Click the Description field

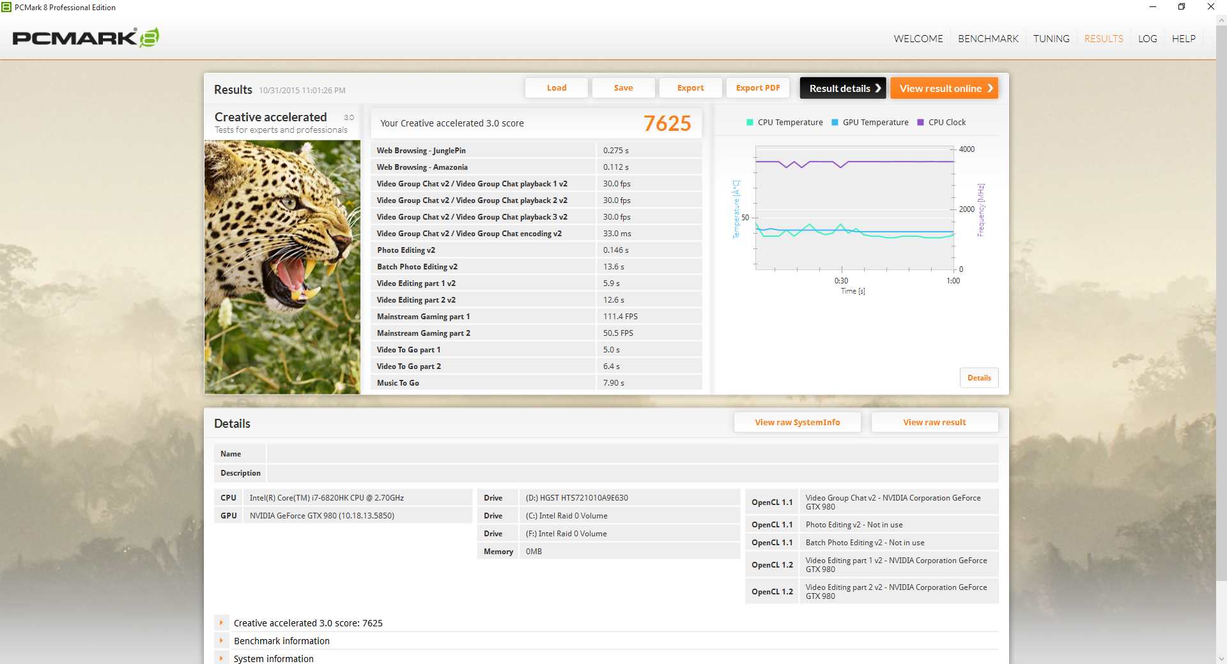[x=633, y=473]
